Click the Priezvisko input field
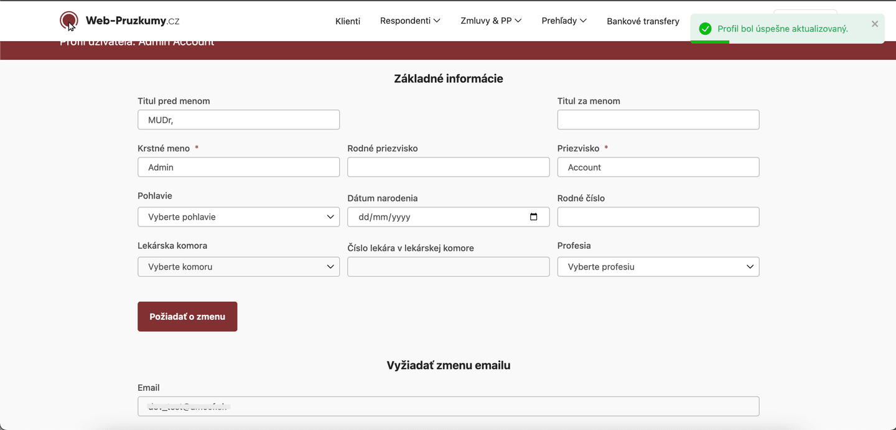This screenshot has height=430, width=896. pos(658,167)
